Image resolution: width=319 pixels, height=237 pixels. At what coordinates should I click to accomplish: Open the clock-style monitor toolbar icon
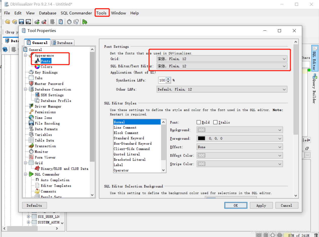click(69, 22)
